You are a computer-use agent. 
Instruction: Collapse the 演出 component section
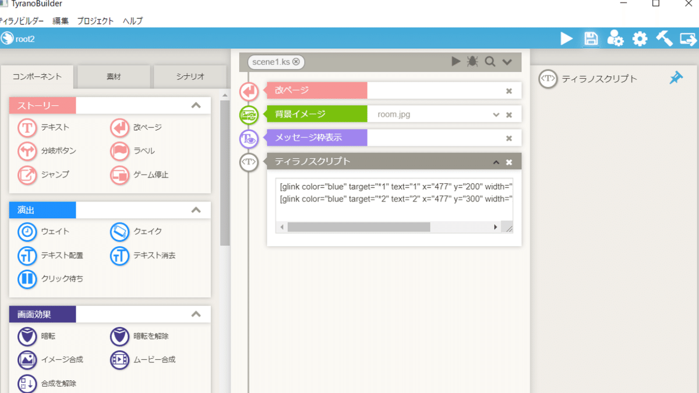[x=196, y=210]
